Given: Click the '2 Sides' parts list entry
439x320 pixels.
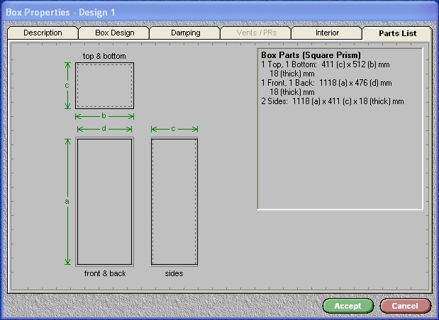Looking at the screenshot, I should click(332, 101).
